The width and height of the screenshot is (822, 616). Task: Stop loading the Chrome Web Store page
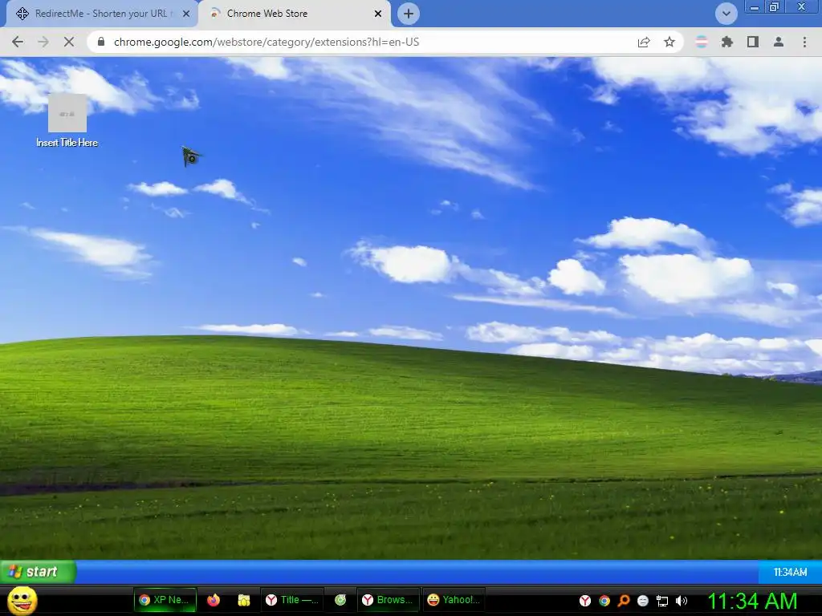[x=69, y=42]
